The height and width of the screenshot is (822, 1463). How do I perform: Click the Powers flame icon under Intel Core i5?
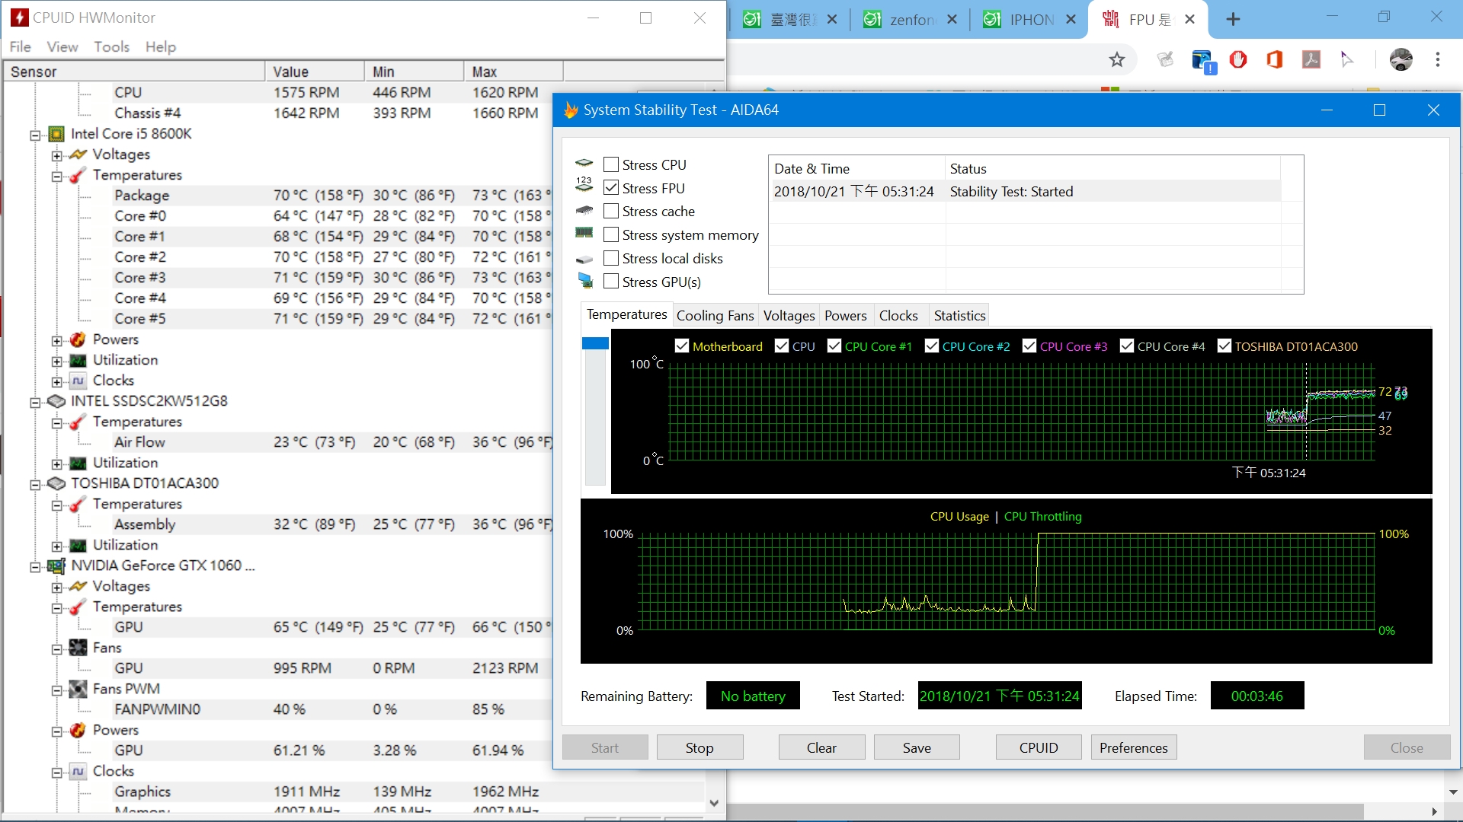(x=78, y=339)
